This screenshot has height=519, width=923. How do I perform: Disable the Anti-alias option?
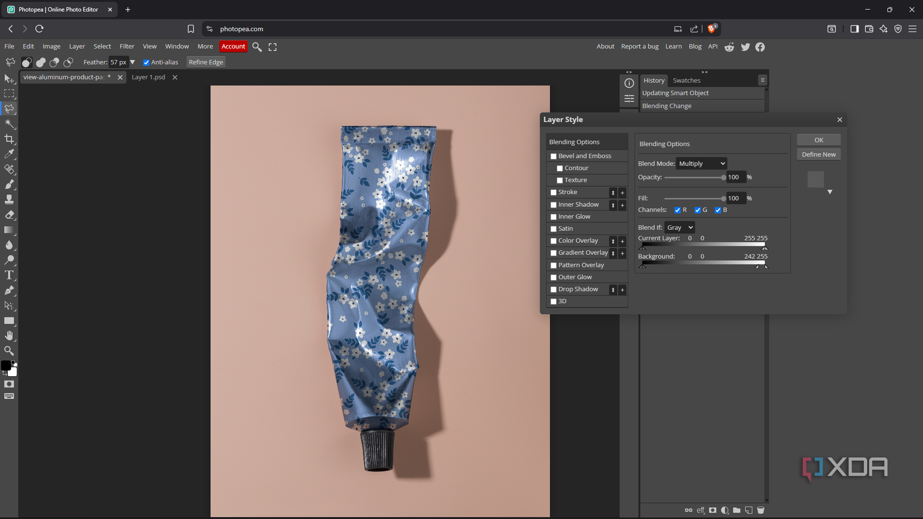[x=146, y=62]
